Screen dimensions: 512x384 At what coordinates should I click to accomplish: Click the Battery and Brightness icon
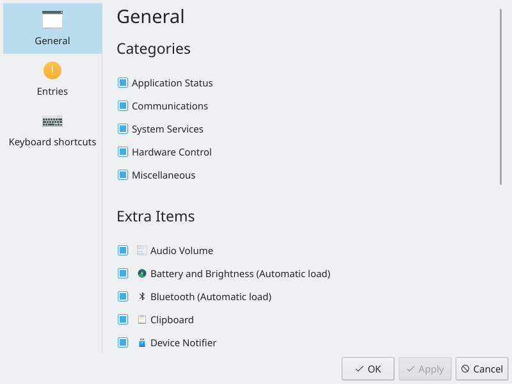[141, 273]
